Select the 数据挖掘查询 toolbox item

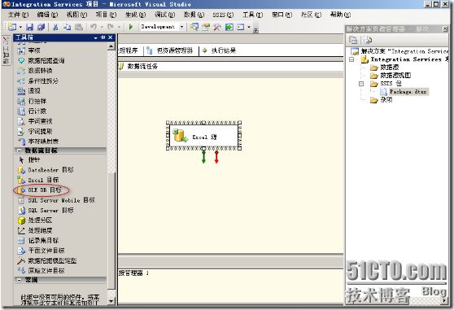41,61
